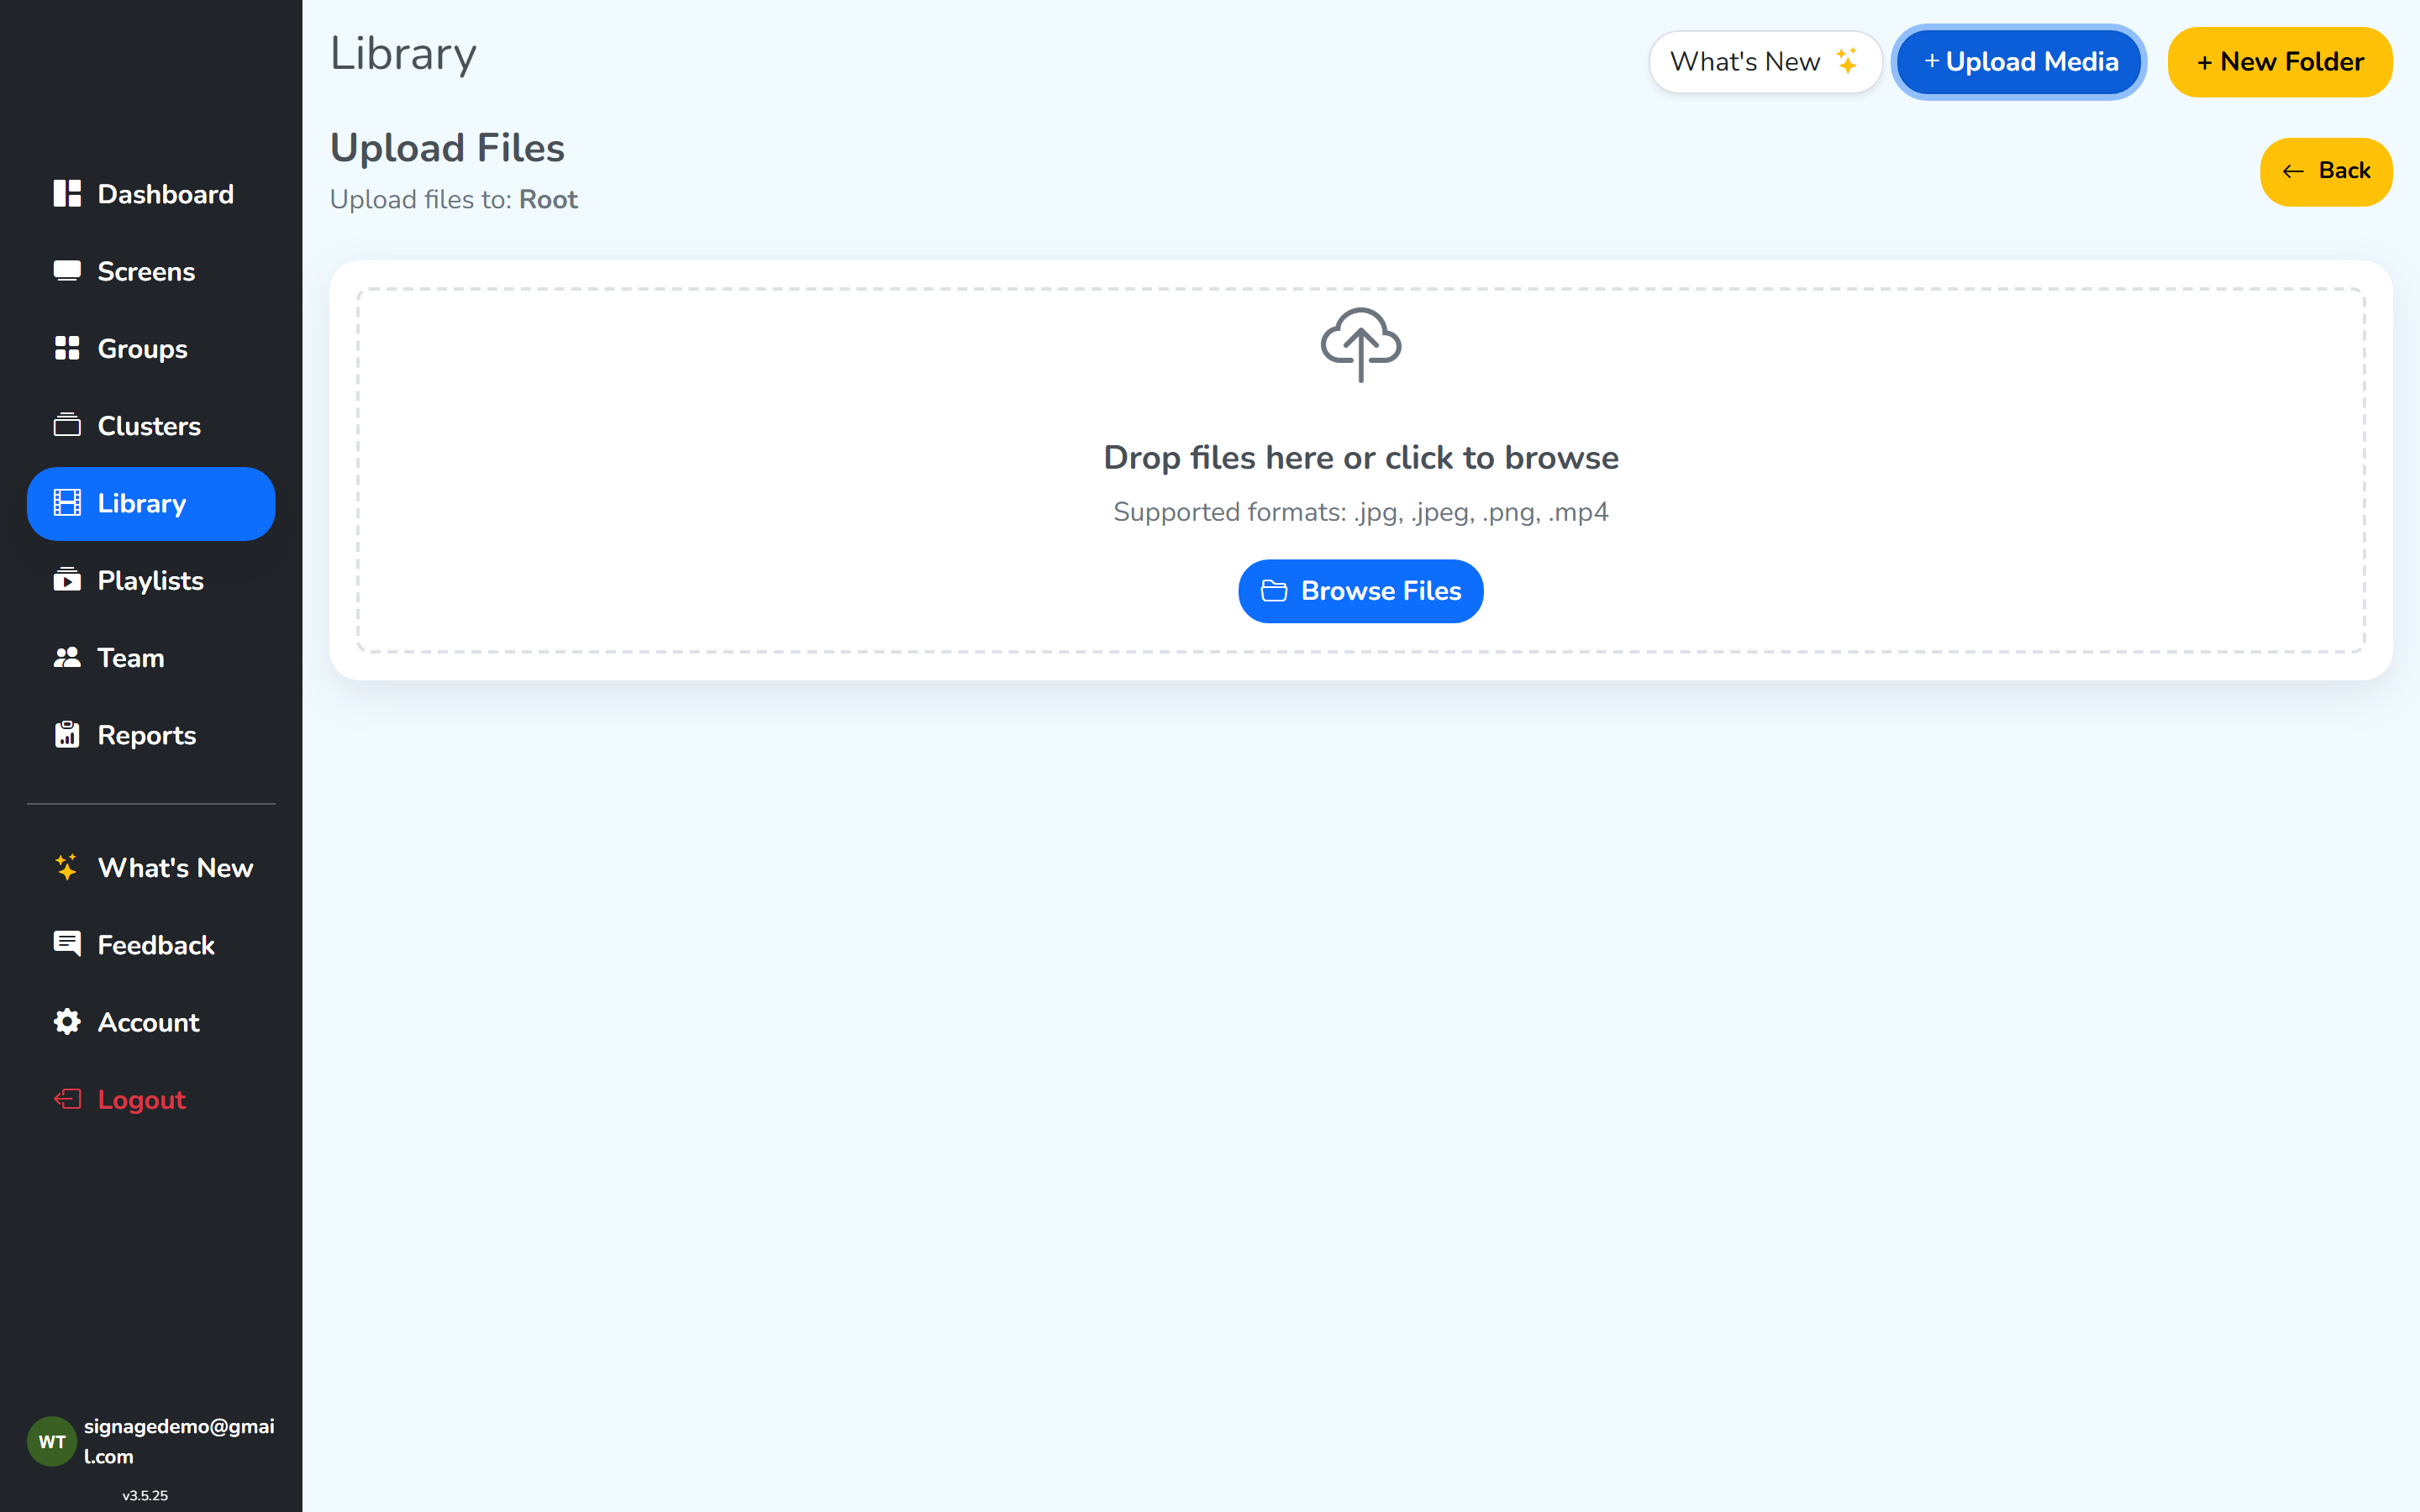Viewport: 2420px width, 1512px height.
Task: Open the What's New button in header
Action: 1765,62
